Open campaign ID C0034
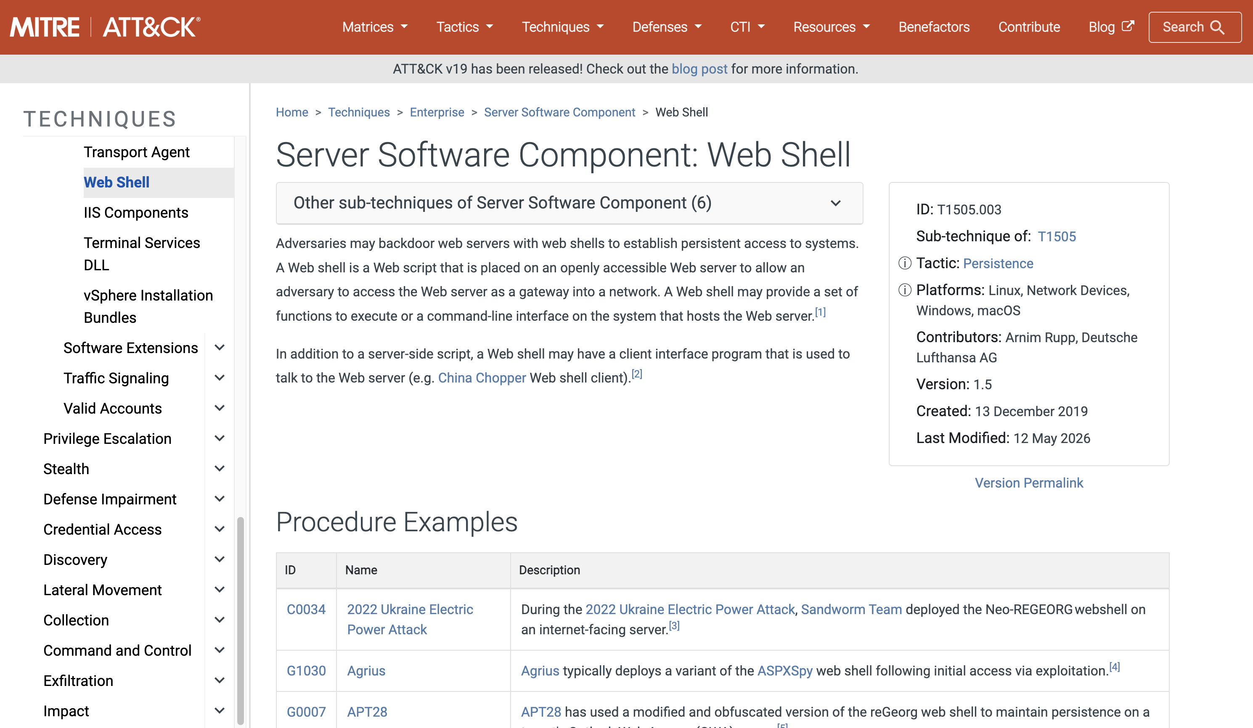Image resolution: width=1253 pixels, height=728 pixels. pos(306,609)
